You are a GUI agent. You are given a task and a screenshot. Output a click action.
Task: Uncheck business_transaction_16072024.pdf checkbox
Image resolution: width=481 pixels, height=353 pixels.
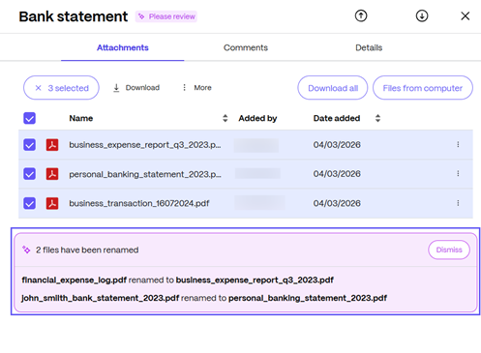29,203
